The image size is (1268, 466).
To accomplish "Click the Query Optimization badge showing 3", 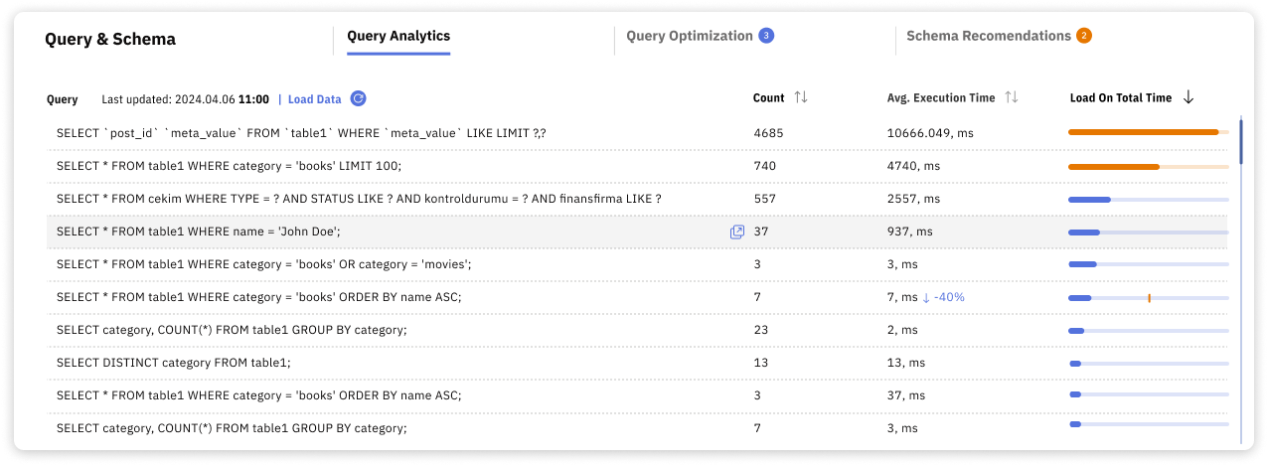I will (766, 36).
